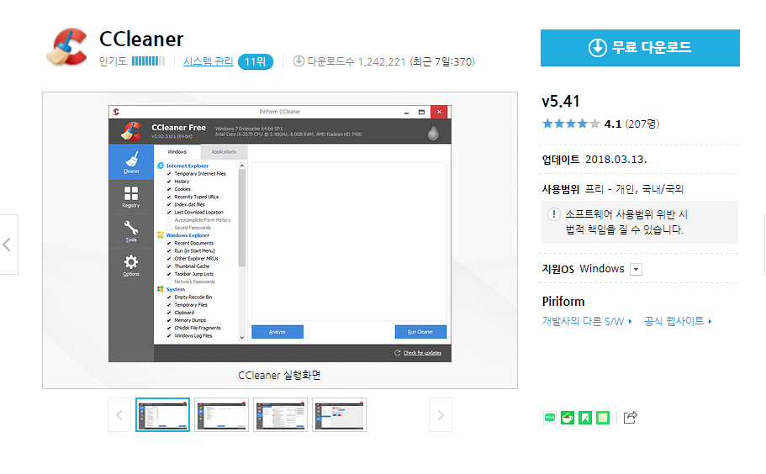Click the Piriform developer name

pyautogui.click(x=563, y=301)
